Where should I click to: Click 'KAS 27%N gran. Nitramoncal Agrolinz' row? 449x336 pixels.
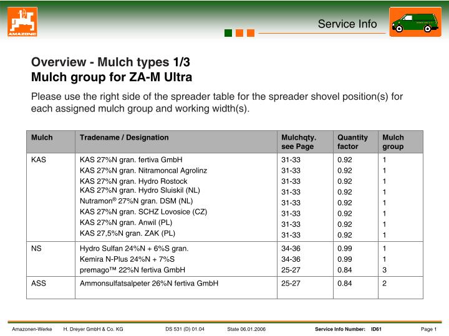143,171
